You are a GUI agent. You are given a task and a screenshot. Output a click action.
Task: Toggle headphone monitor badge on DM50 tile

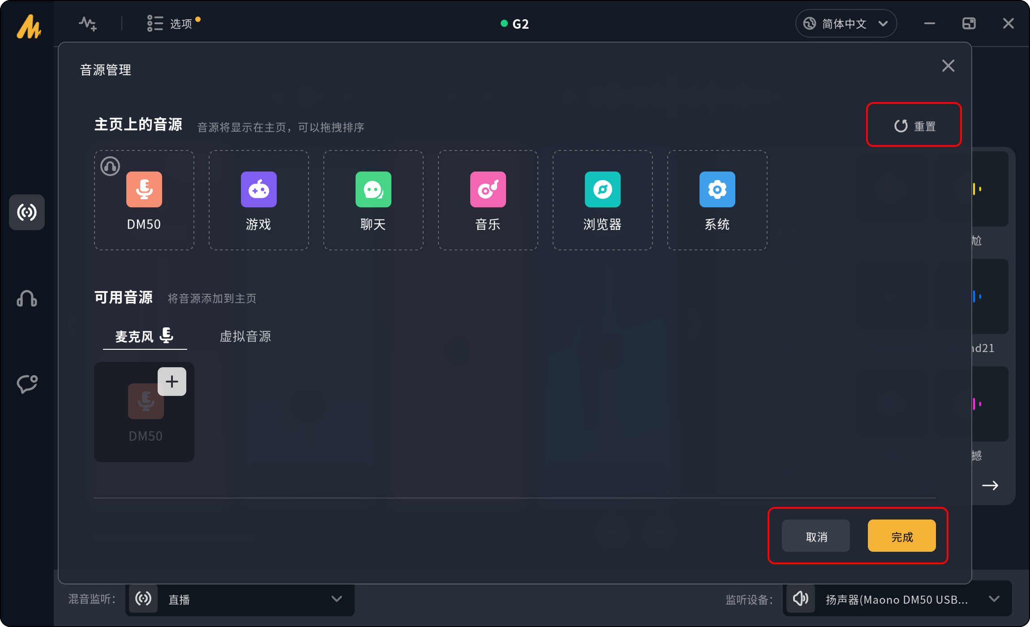click(x=110, y=167)
